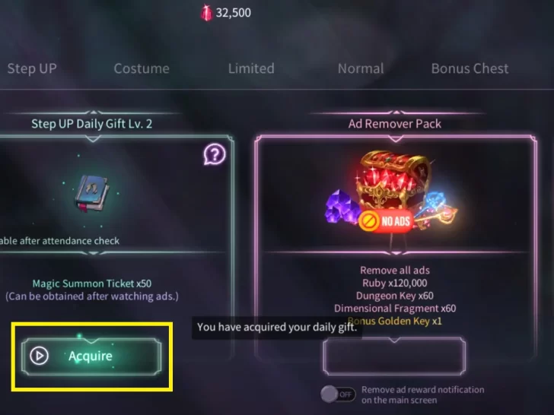Click the play-ad icon on the Acquire button
554x415 pixels.
click(39, 356)
